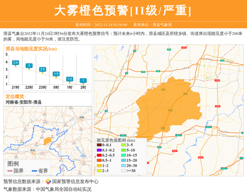Click the 大雾橙色预警 title banner
The height and width of the screenshot is (194, 247).
click(123, 10)
